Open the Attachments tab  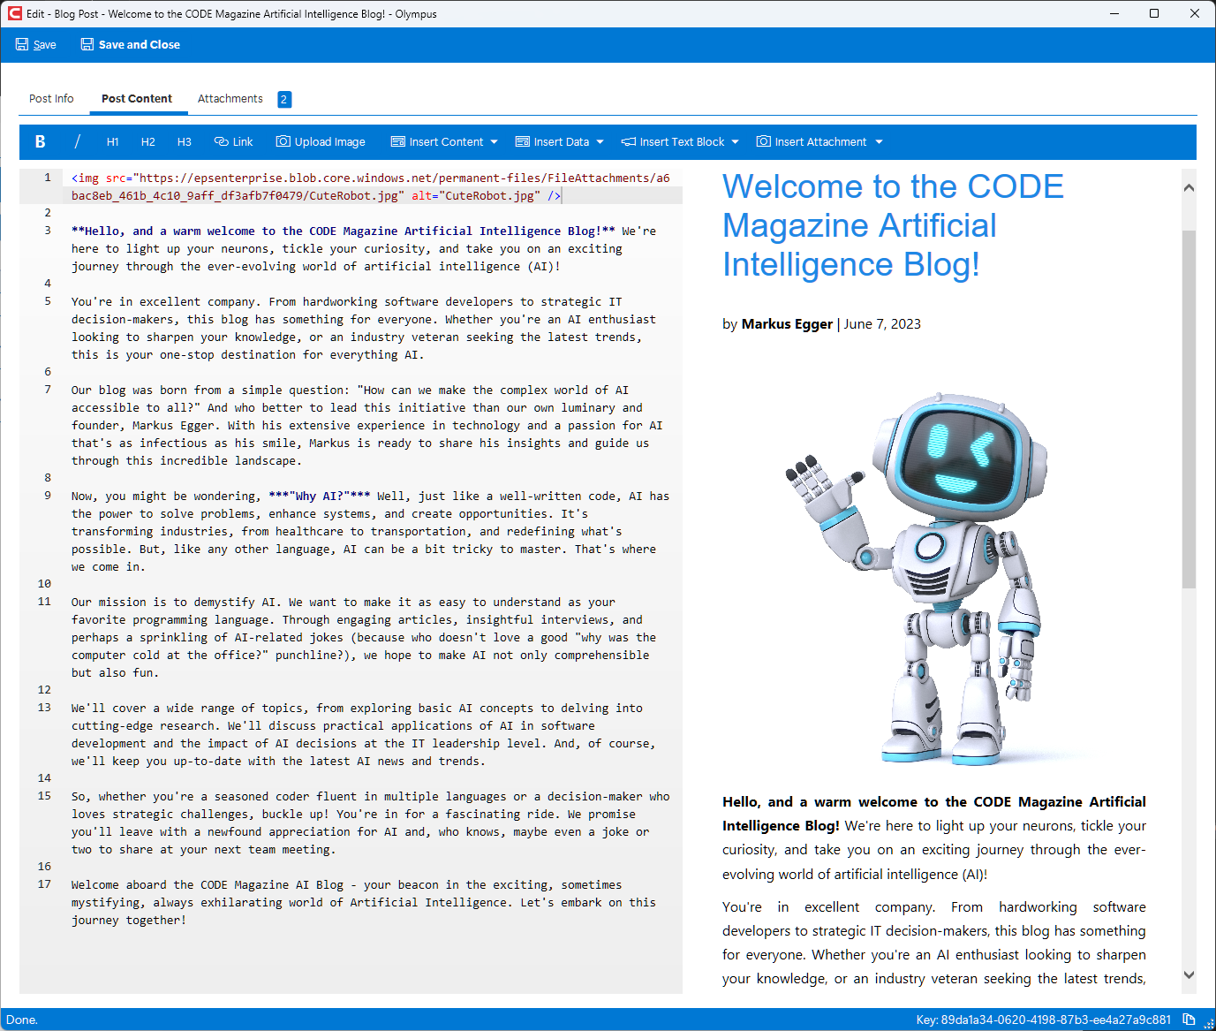230,99
